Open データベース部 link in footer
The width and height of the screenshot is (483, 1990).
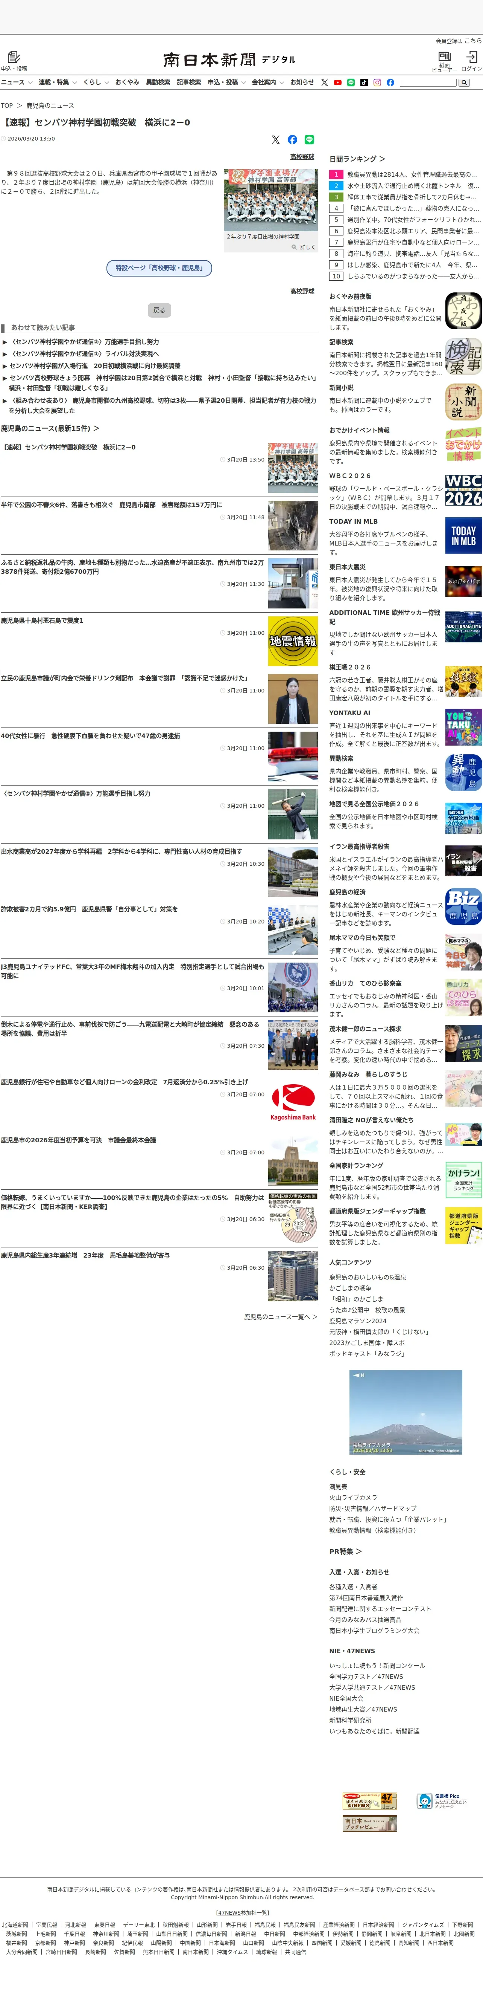click(x=351, y=1889)
